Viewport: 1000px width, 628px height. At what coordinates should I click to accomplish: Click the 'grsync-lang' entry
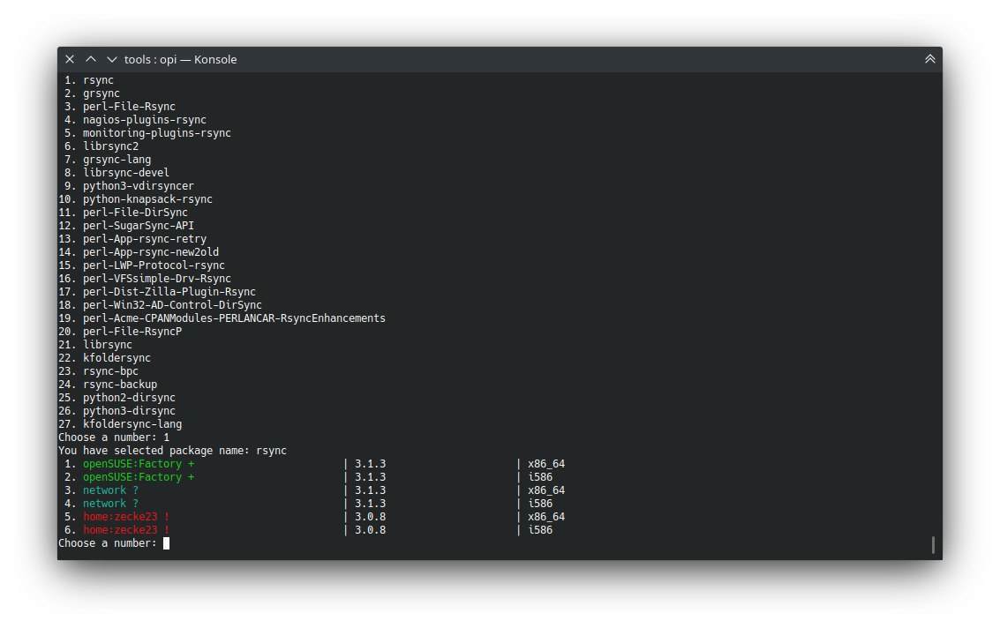(117, 160)
